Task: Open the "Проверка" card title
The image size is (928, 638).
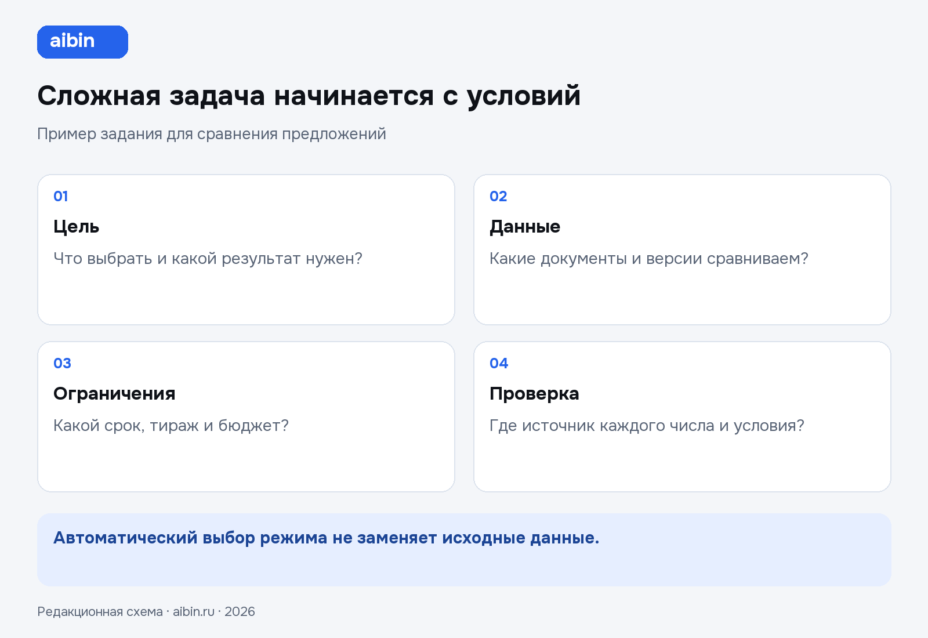Action: [x=534, y=394]
